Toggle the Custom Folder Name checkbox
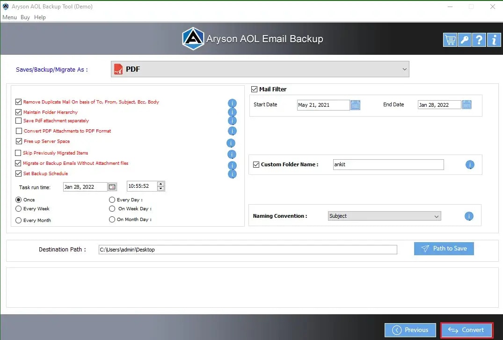Viewport: 503px width, 340px height. pyautogui.click(x=256, y=164)
